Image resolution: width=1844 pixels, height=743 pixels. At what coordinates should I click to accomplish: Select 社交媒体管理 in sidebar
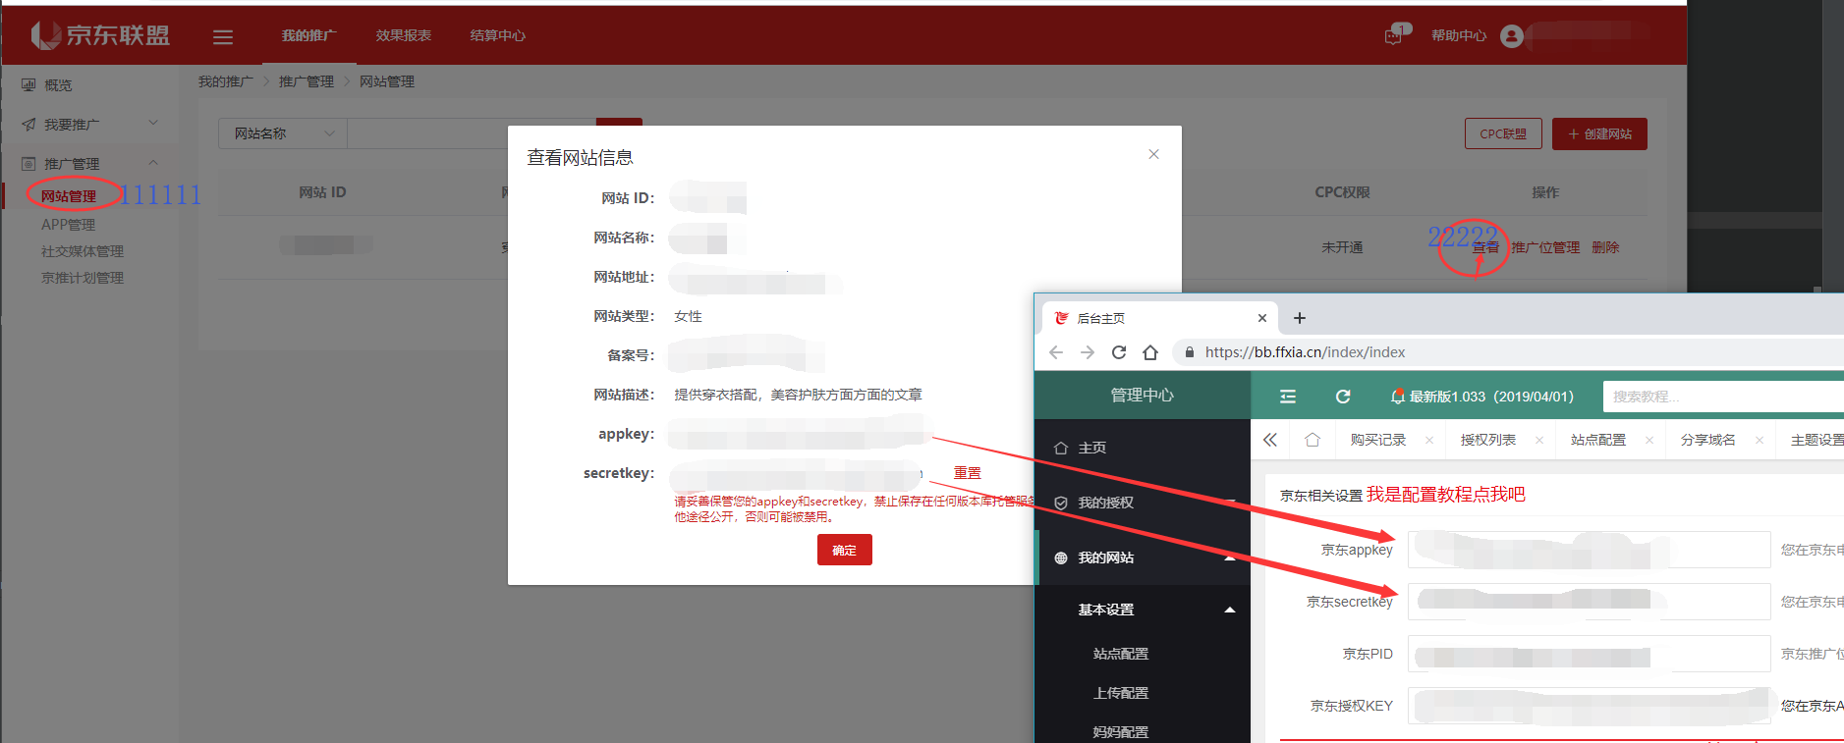[x=83, y=251]
